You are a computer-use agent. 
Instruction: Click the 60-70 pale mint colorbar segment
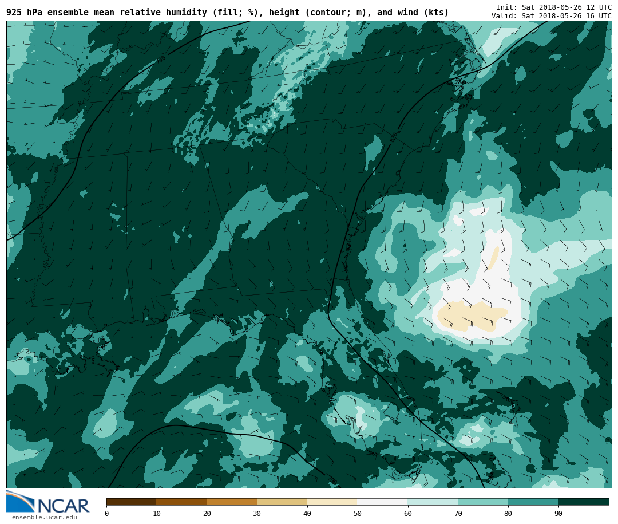click(433, 502)
